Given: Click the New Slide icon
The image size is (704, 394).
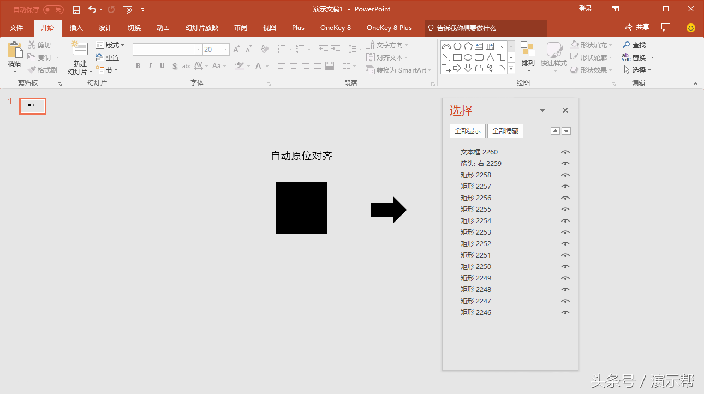Looking at the screenshot, I should coord(80,49).
